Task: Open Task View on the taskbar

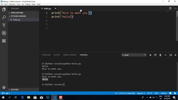Action: coord(16,97)
